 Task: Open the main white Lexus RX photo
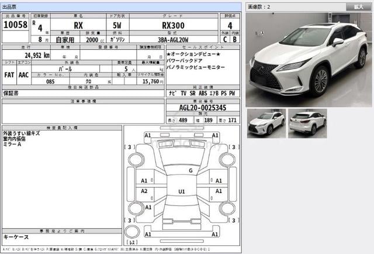pyautogui.click(x=309, y=60)
